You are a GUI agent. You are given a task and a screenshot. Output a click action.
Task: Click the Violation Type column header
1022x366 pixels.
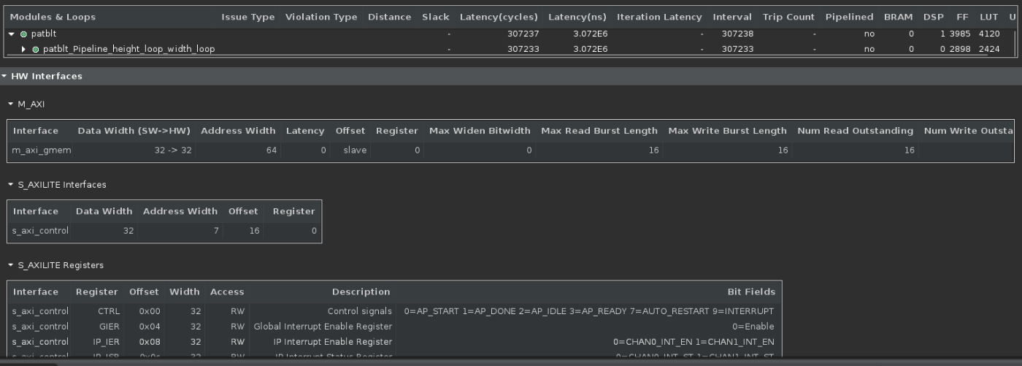pos(321,17)
